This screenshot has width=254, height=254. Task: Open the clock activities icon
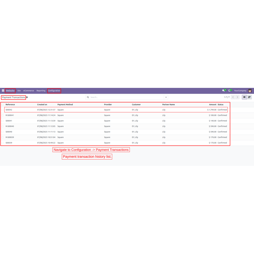[x=230, y=91]
